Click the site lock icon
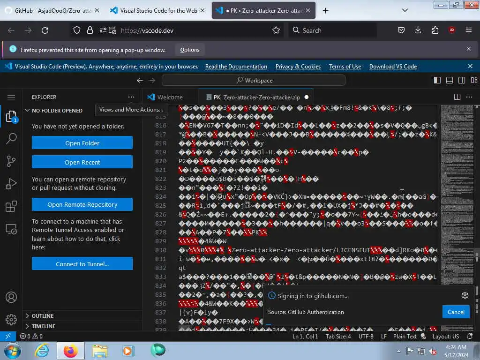The height and width of the screenshot is (360, 480). click(x=90, y=30)
